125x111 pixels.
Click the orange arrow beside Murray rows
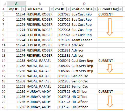(x=110, y=101)
